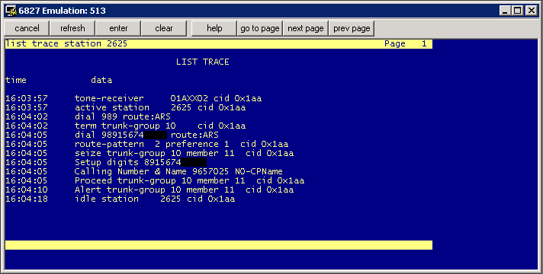Click the 16:04:18 timestamp

(27, 199)
